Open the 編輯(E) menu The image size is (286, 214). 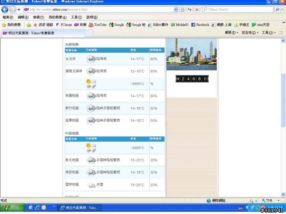click(23, 17)
